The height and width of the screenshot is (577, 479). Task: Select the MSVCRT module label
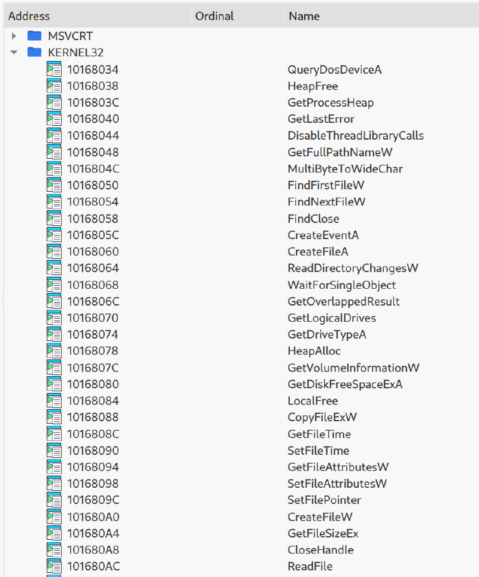pos(70,36)
